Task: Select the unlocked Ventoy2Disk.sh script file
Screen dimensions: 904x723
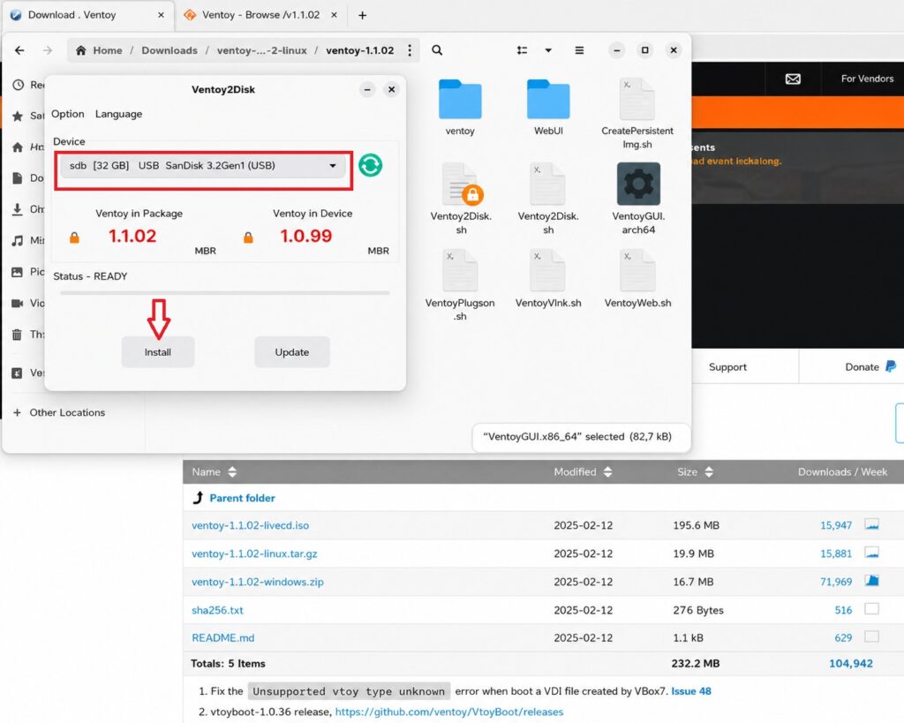Action: [548, 199]
